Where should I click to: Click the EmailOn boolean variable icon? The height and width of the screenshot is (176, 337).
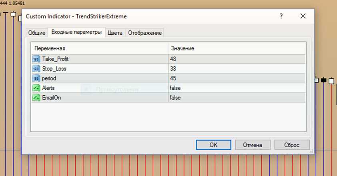(36, 97)
